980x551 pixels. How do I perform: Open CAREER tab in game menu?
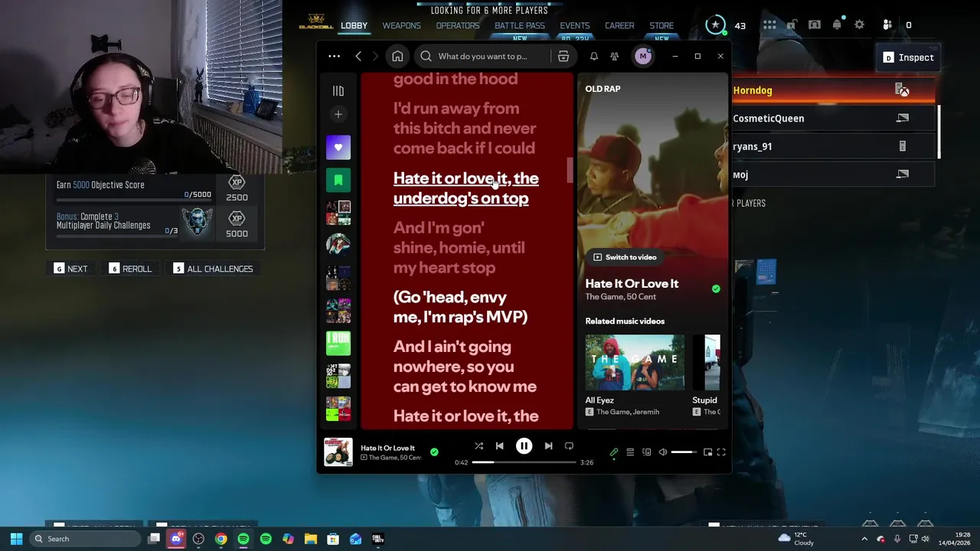click(619, 26)
